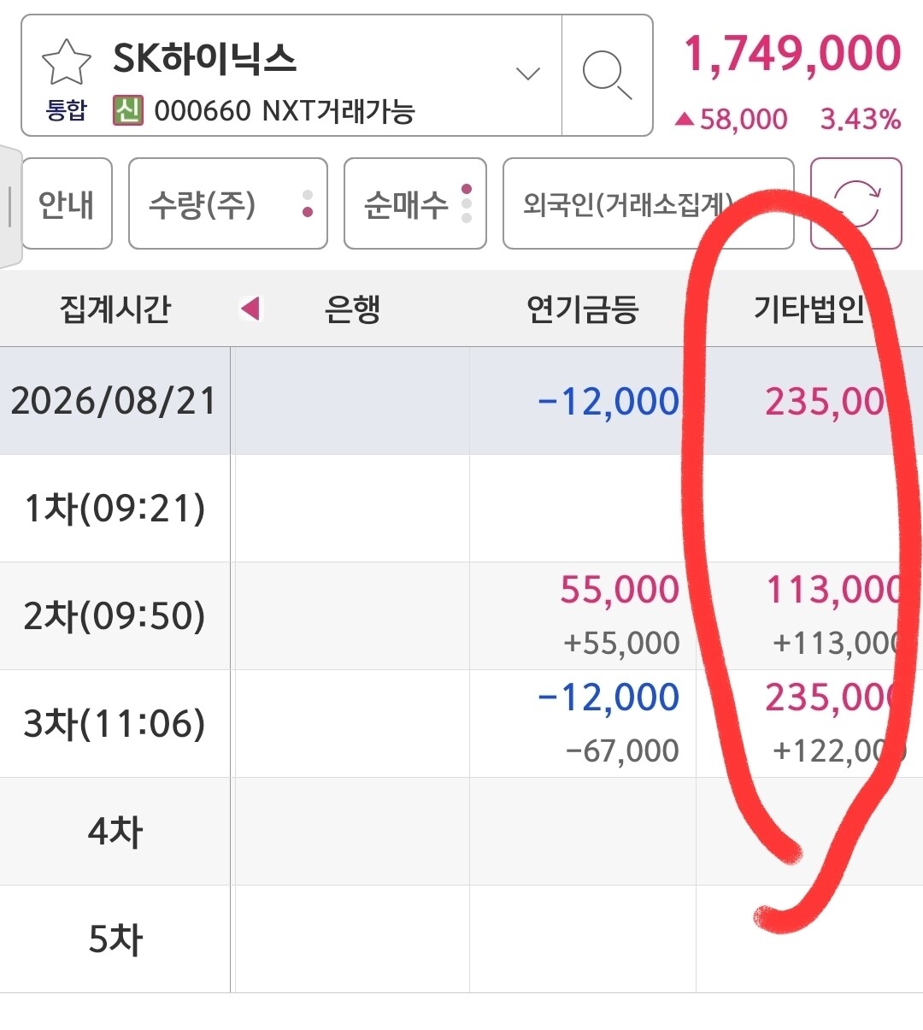Select the 연기금등 column header
Viewport: 923px width, 1030px height.
click(x=583, y=309)
